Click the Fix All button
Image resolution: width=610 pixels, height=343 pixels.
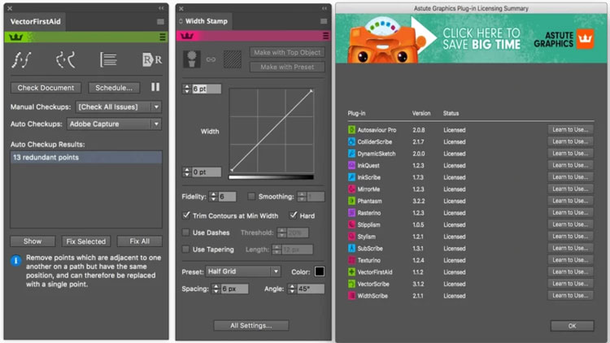click(x=140, y=241)
